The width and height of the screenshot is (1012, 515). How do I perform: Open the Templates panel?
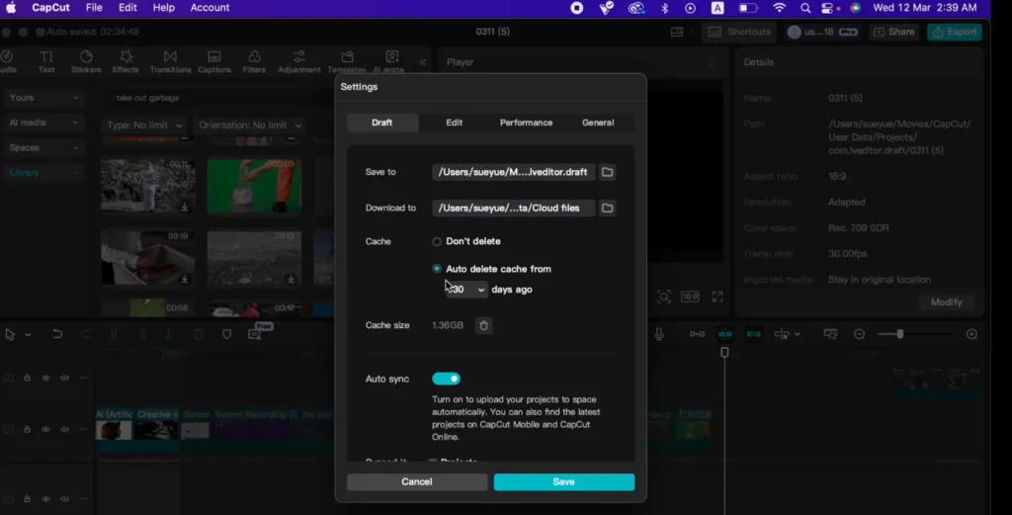[347, 62]
